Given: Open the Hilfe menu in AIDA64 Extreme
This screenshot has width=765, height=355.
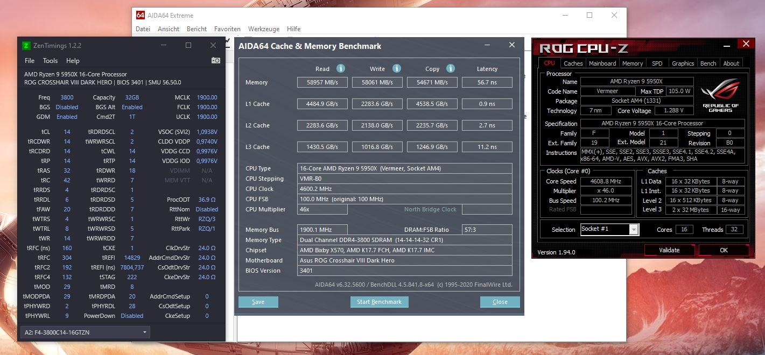Looking at the screenshot, I should click(294, 29).
